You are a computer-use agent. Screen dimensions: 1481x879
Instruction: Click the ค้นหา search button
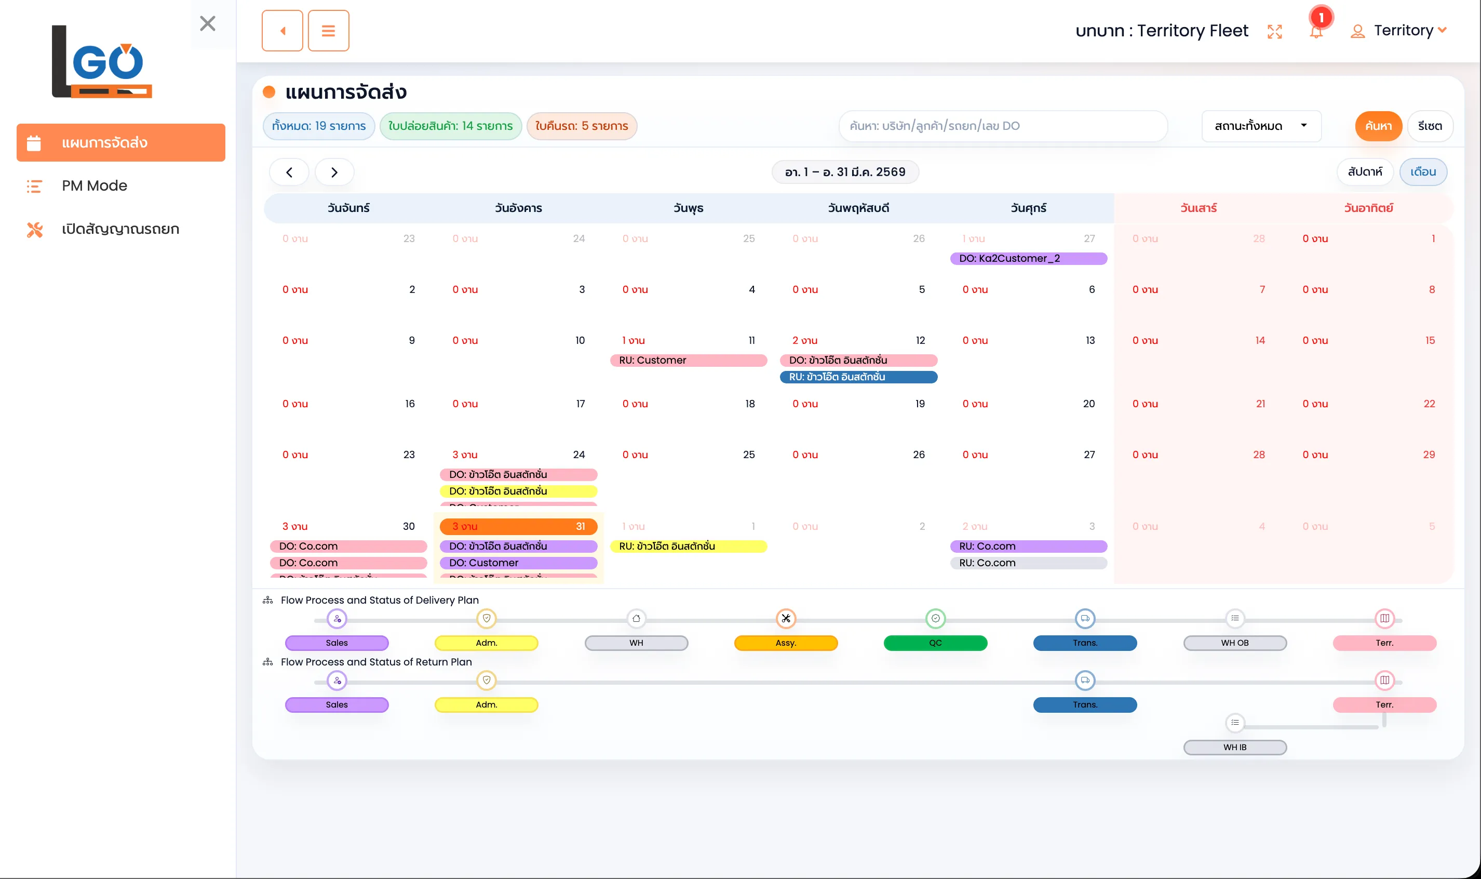(x=1378, y=126)
